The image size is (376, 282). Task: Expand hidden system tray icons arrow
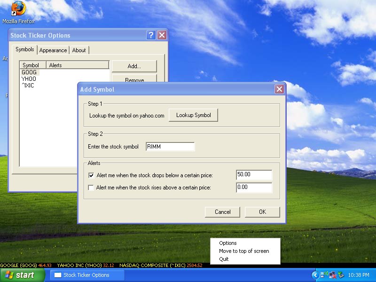[315, 275]
